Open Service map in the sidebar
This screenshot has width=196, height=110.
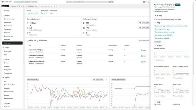[7, 22]
